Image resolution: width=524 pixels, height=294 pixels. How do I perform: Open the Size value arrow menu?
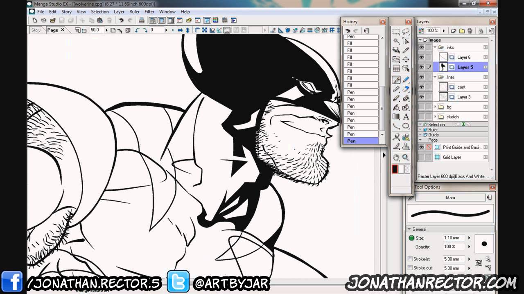(x=469, y=238)
